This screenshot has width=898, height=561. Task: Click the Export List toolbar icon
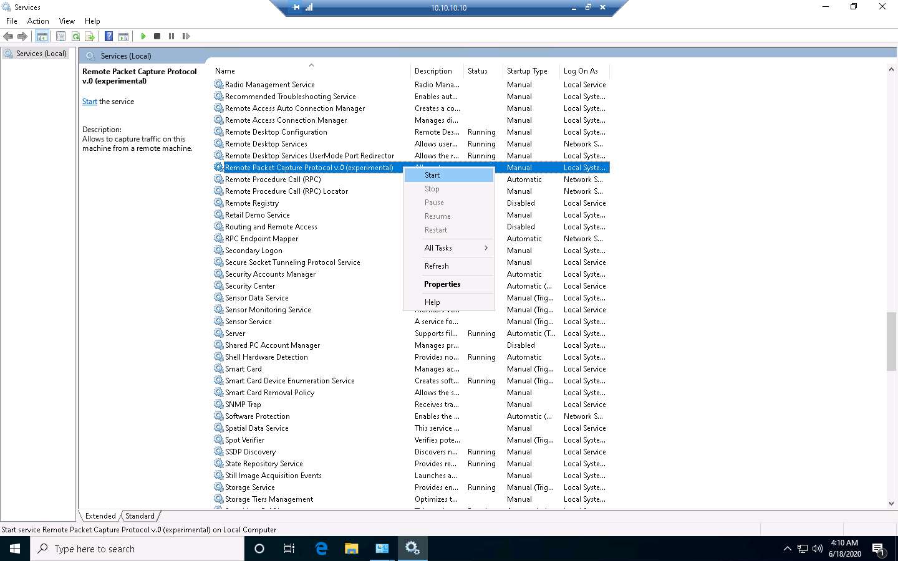coord(90,36)
